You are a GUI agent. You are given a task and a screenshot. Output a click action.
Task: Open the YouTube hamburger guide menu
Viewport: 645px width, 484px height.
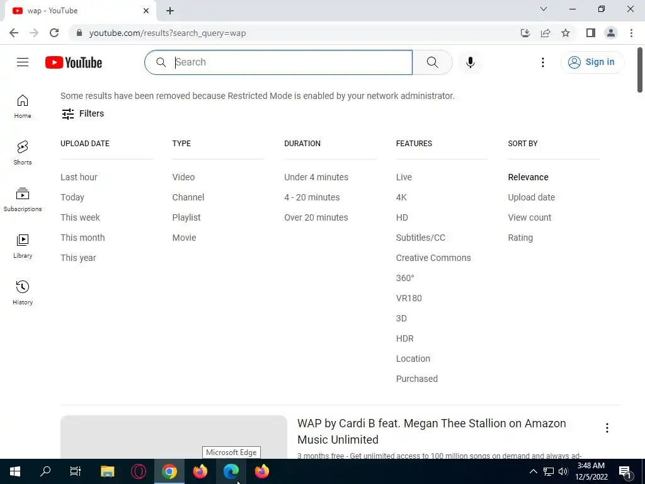tap(23, 62)
